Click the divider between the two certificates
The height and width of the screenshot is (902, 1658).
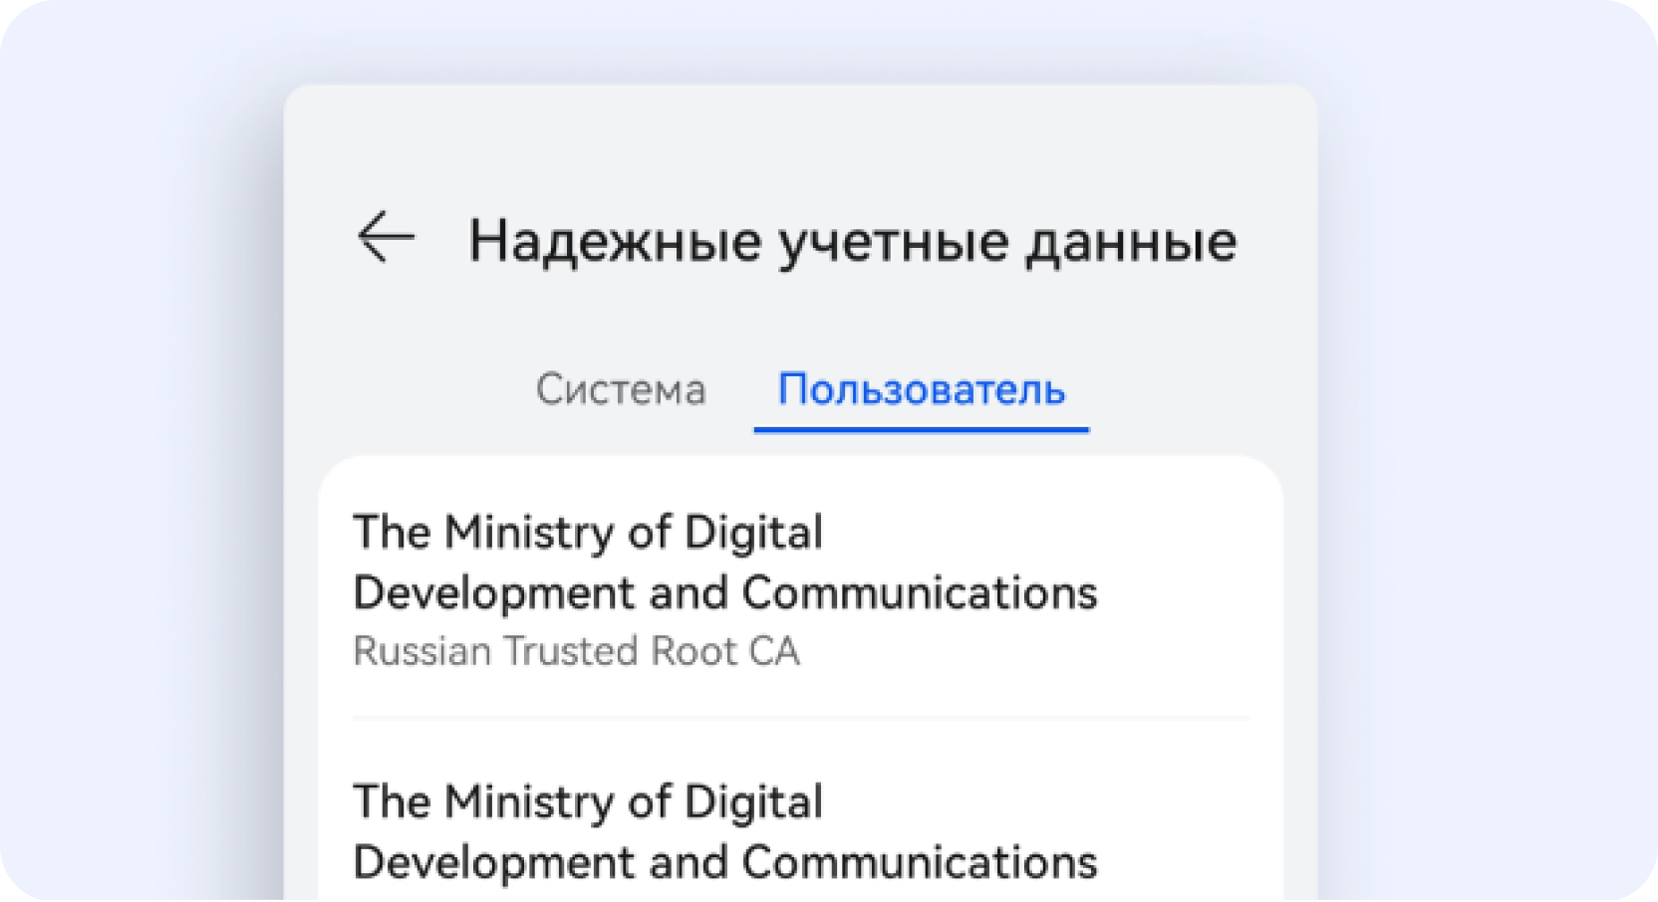[800, 717]
